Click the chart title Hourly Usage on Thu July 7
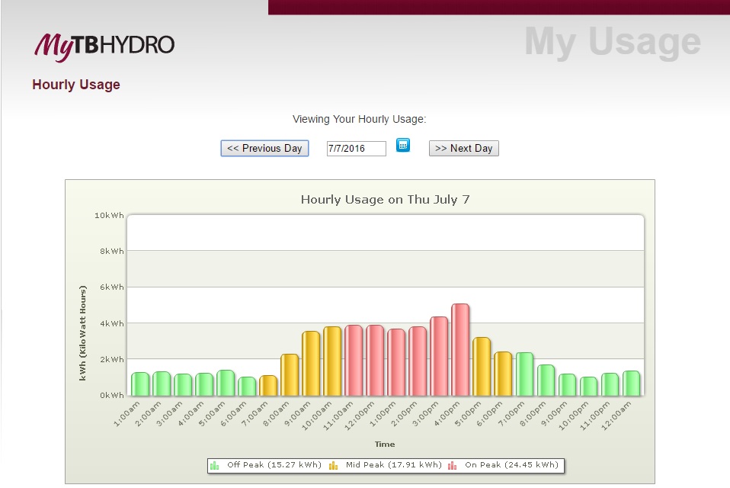Viewport: 730px width, 488px height. point(385,200)
